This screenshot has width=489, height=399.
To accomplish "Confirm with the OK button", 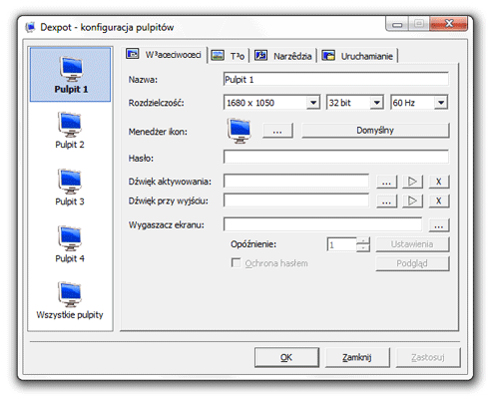I will coord(286,357).
